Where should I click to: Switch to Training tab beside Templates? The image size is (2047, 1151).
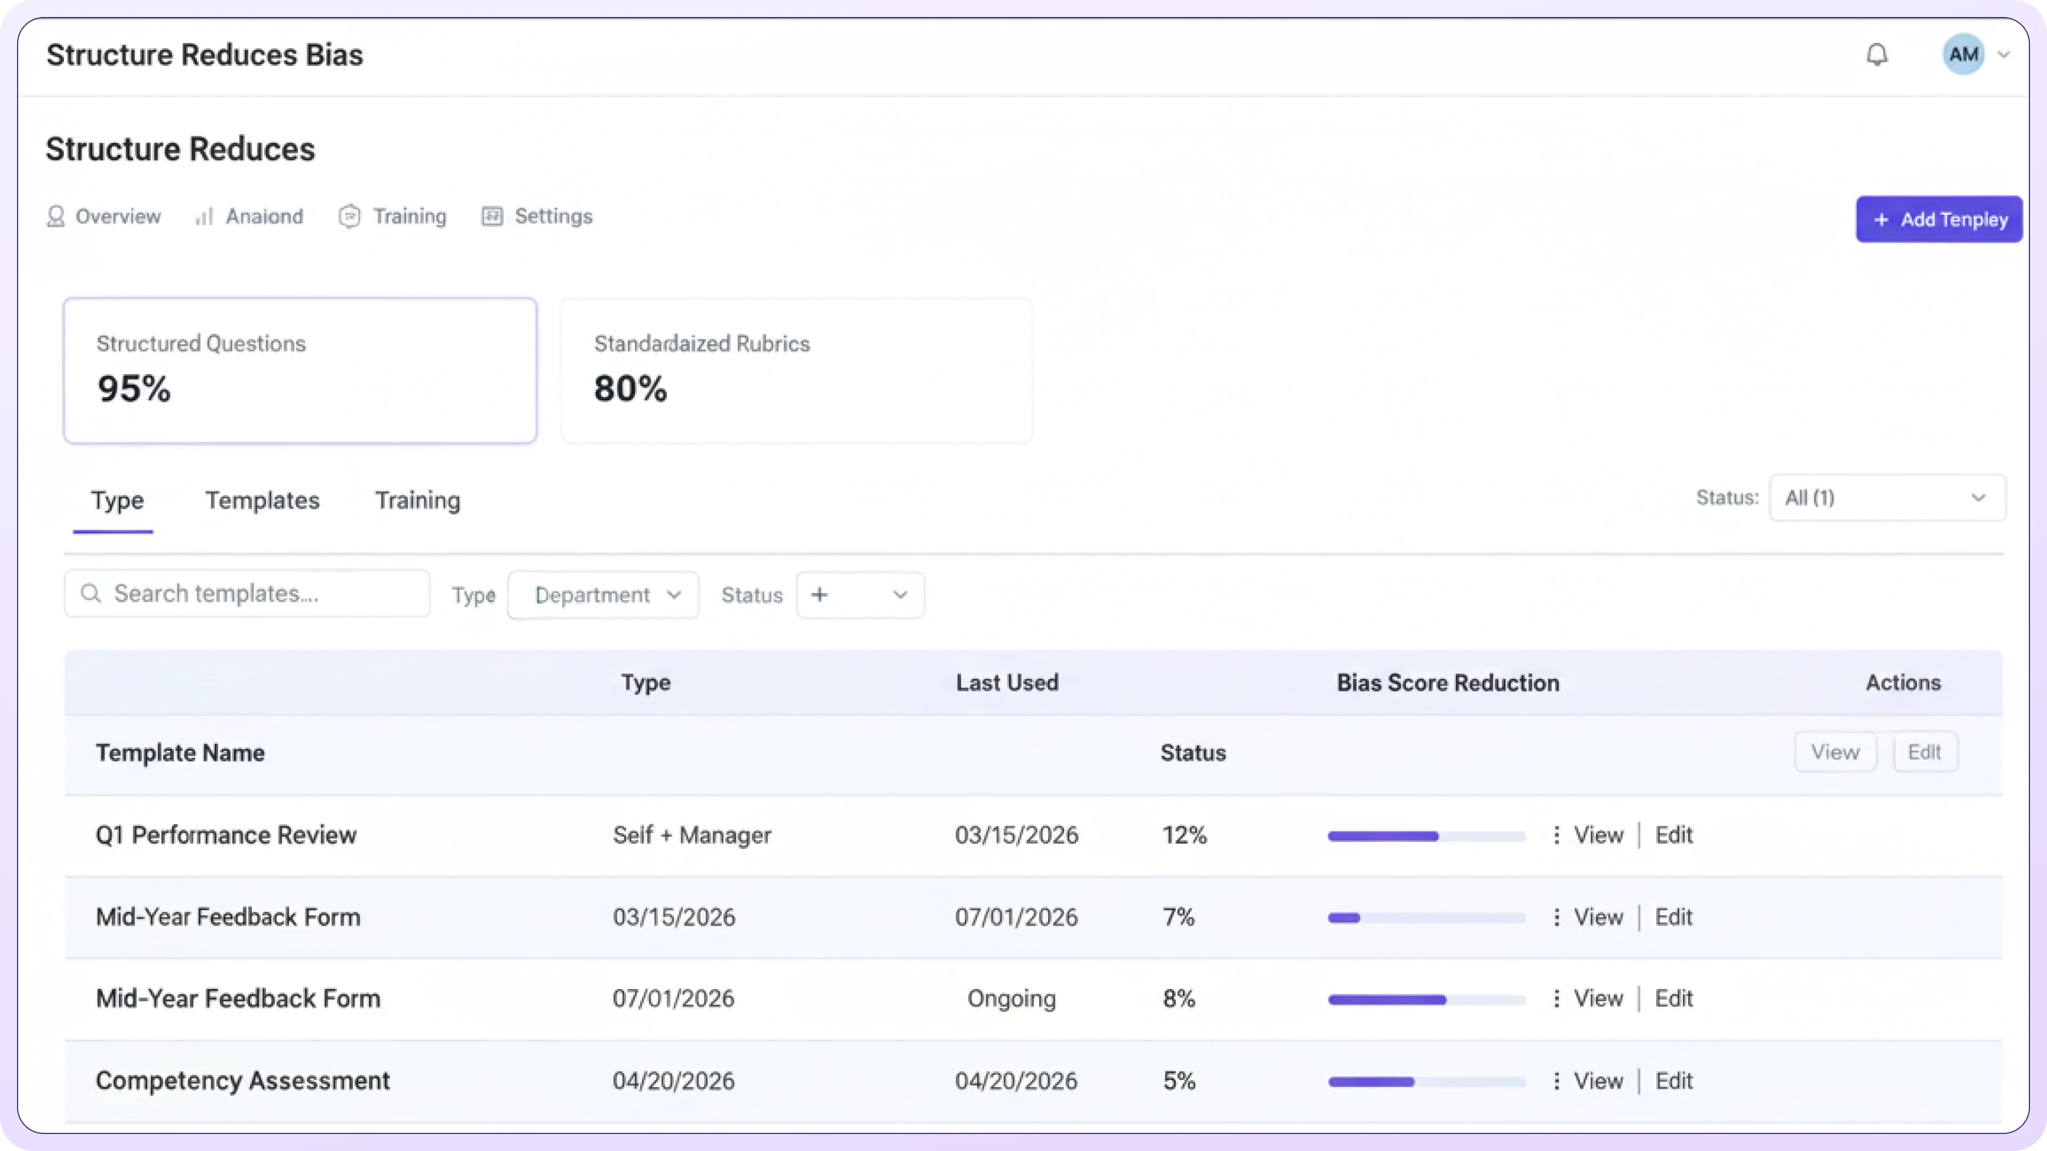pos(417,500)
